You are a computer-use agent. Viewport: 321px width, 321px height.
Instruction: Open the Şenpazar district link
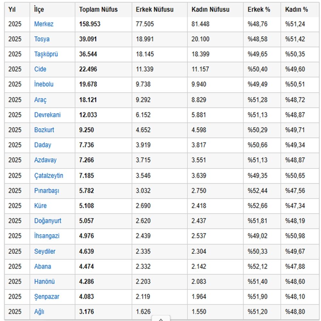click(47, 297)
